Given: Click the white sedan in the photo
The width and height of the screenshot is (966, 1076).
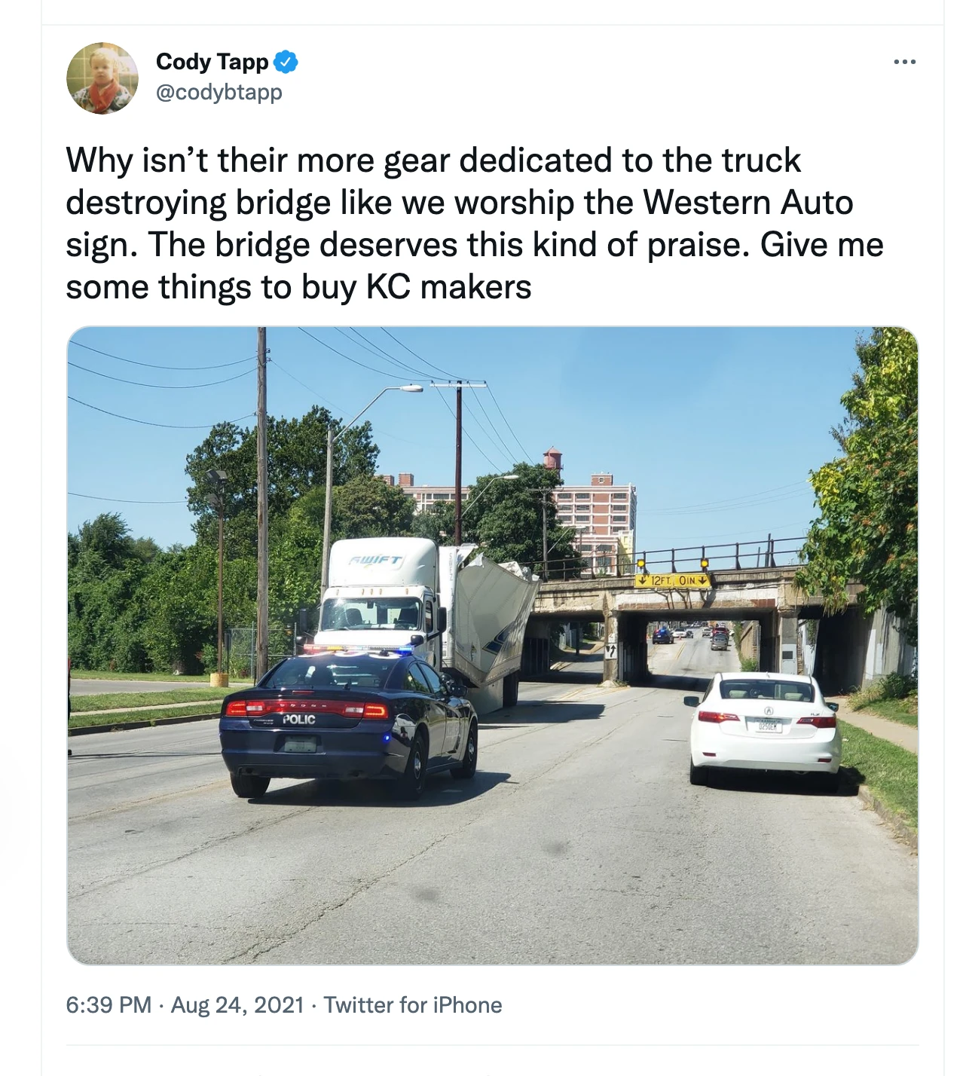Looking at the screenshot, I should tap(764, 726).
